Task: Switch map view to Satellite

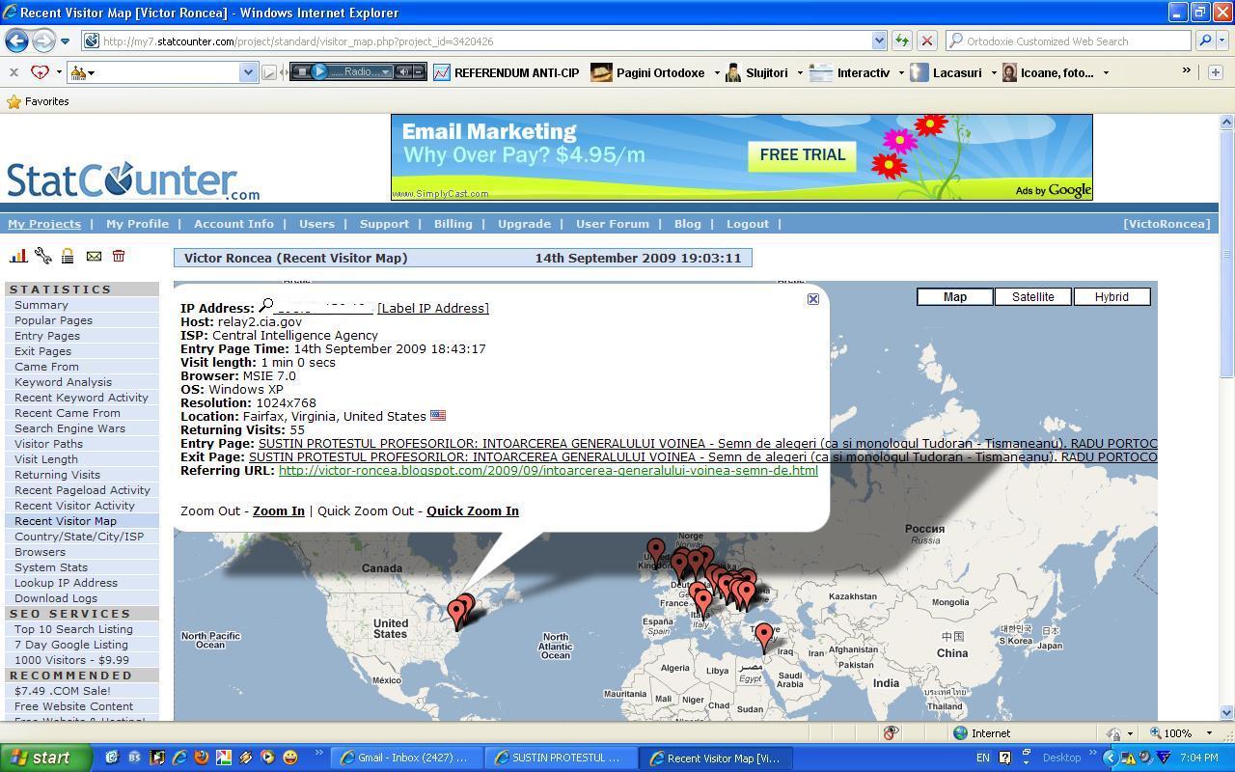Action: [1033, 296]
